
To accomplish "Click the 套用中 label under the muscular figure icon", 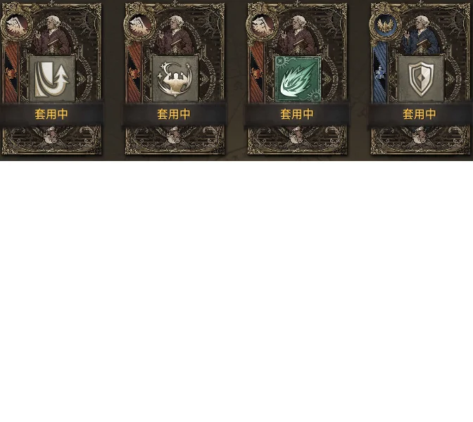I will click(x=174, y=114).
